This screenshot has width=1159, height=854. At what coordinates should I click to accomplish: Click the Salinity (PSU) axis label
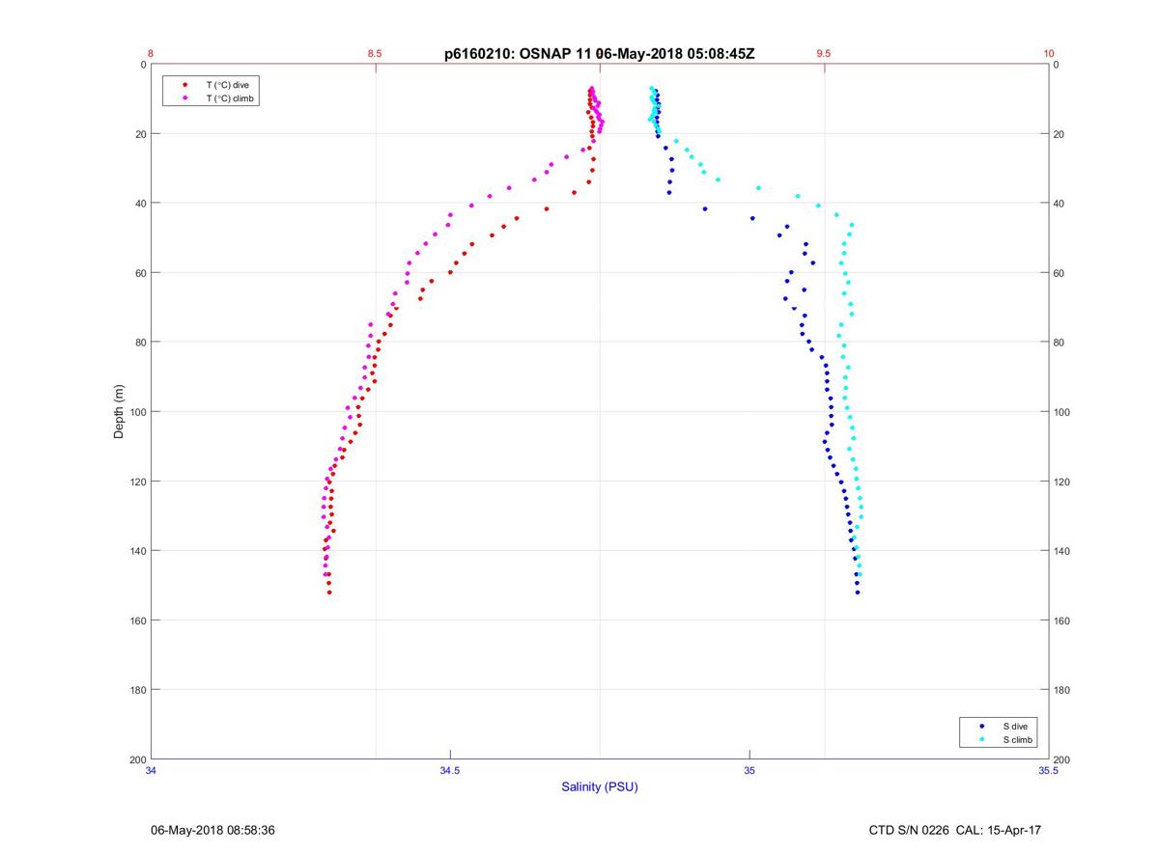600,787
